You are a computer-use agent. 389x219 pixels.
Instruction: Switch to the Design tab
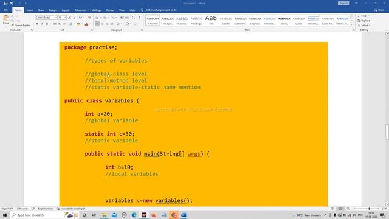pos(53,10)
